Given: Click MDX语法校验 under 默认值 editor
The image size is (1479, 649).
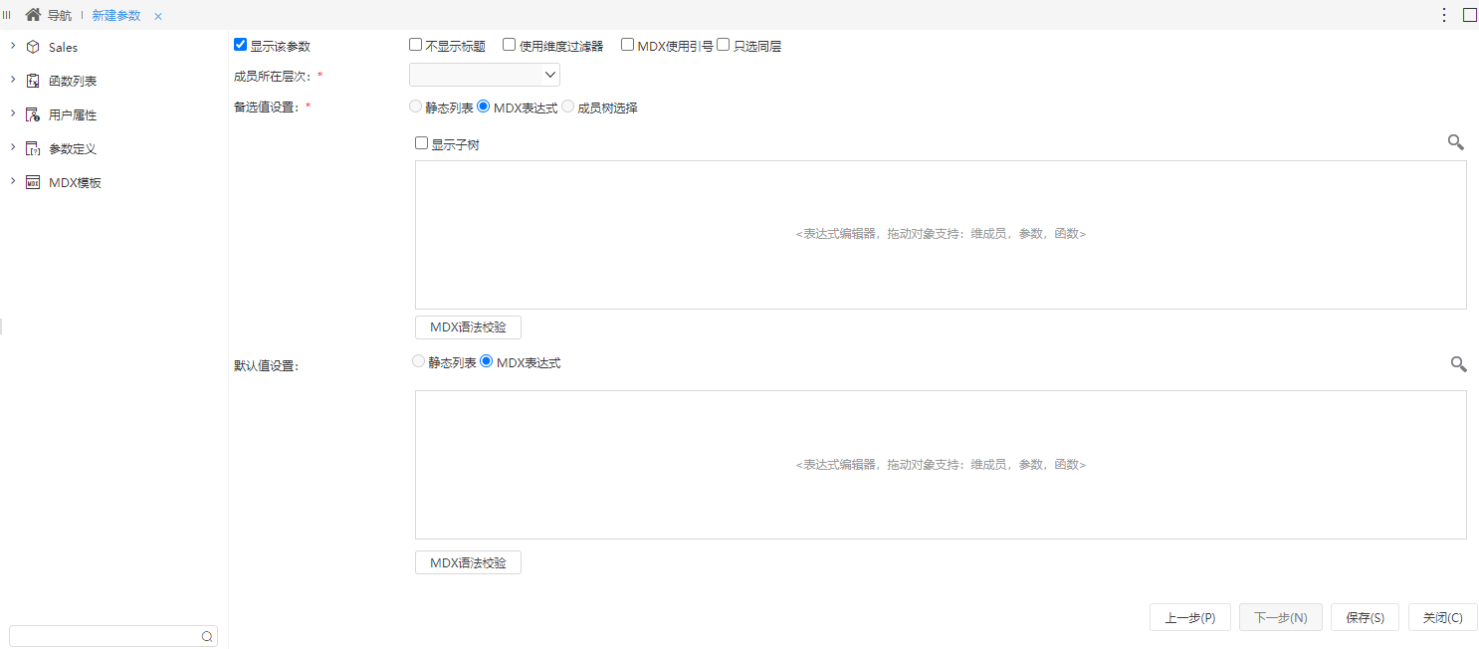Looking at the screenshot, I should pyautogui.click(x=468, y=562).
